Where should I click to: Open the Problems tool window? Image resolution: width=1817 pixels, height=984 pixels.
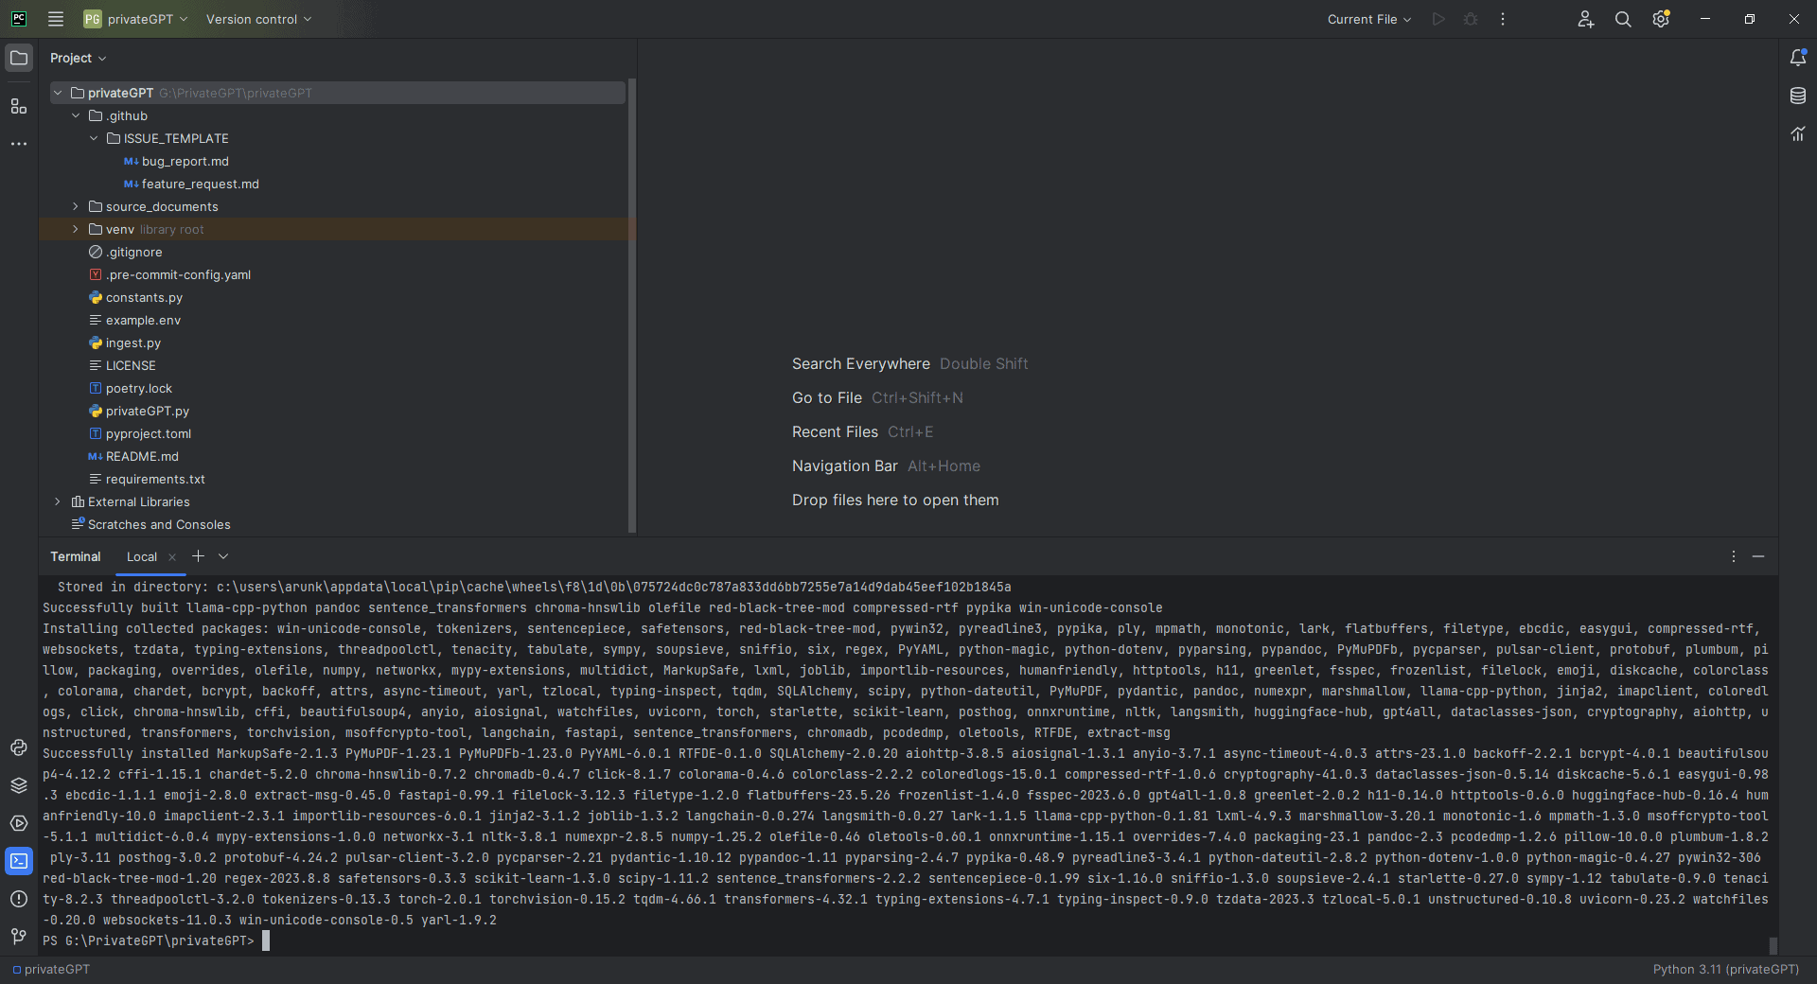(x=19, y=899)
